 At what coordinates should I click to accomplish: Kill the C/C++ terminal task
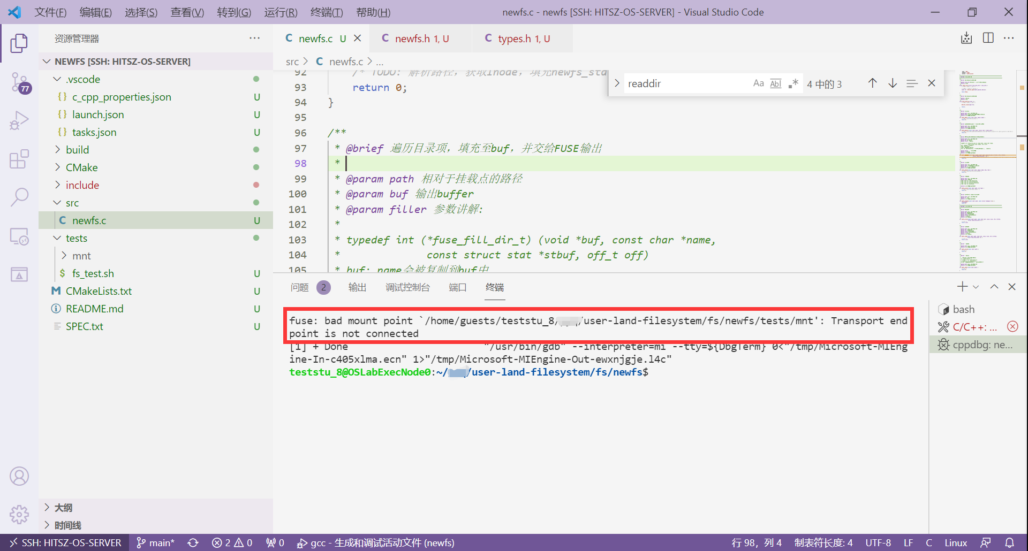(1012, 327)
